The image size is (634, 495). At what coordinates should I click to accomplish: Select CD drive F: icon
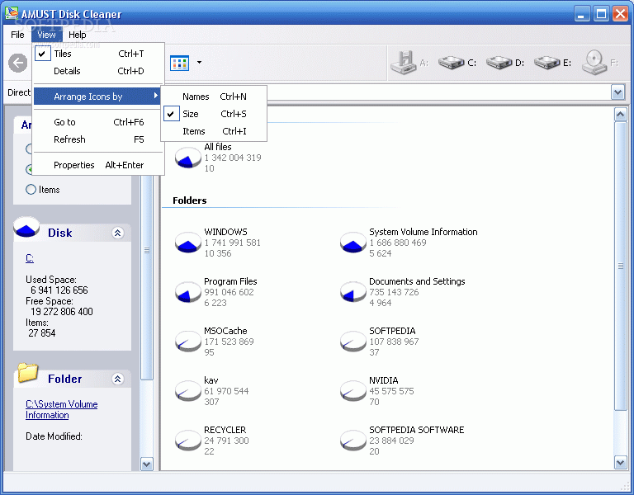(594, 63)
